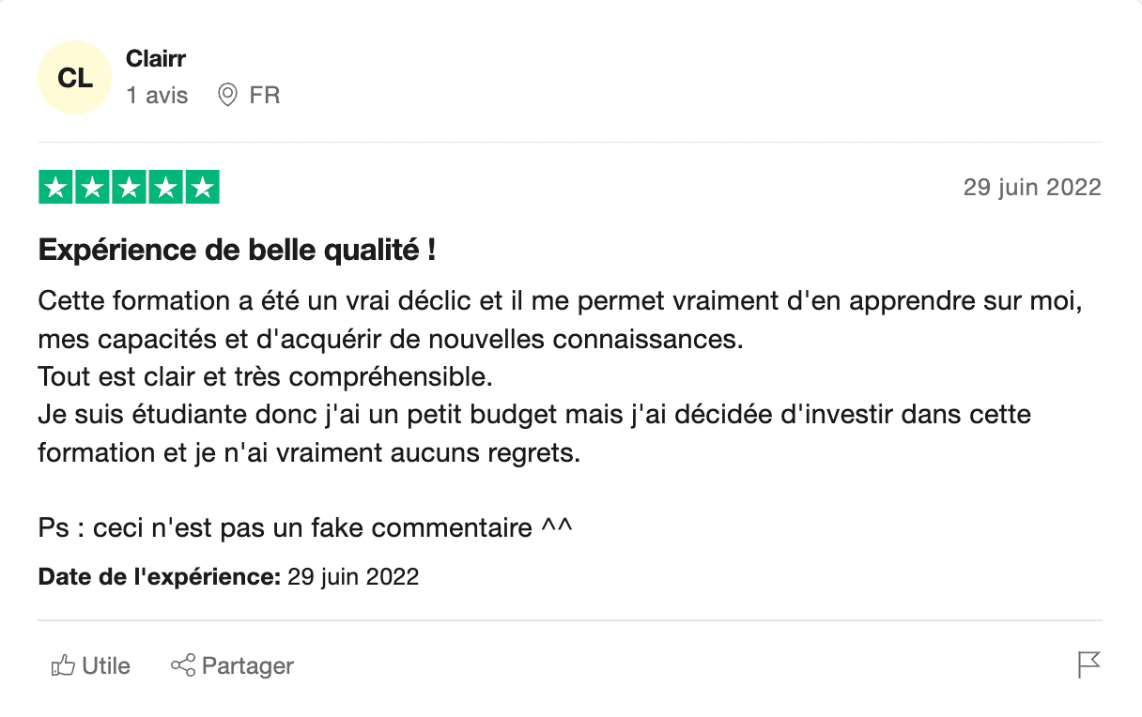Click the "1 avis" review count
The height and width of the screenshot is (717, 1142).
point(157,95)
